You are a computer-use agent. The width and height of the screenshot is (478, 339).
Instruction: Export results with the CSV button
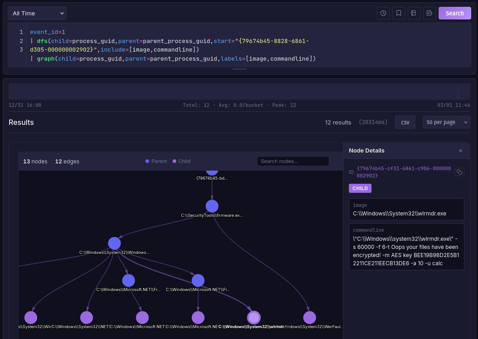tap(405, 122)
